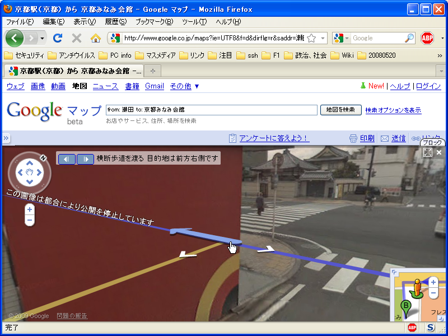
Task: Open the URL bar history dropdown arrow
Action: click(x=323, y=38)
